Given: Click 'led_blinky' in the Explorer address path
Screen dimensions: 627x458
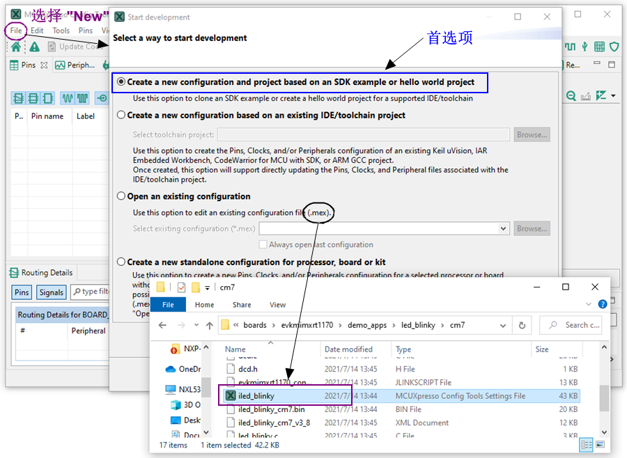Looking at the screenshot, I should pyautogui.click(x=418, y=325).
